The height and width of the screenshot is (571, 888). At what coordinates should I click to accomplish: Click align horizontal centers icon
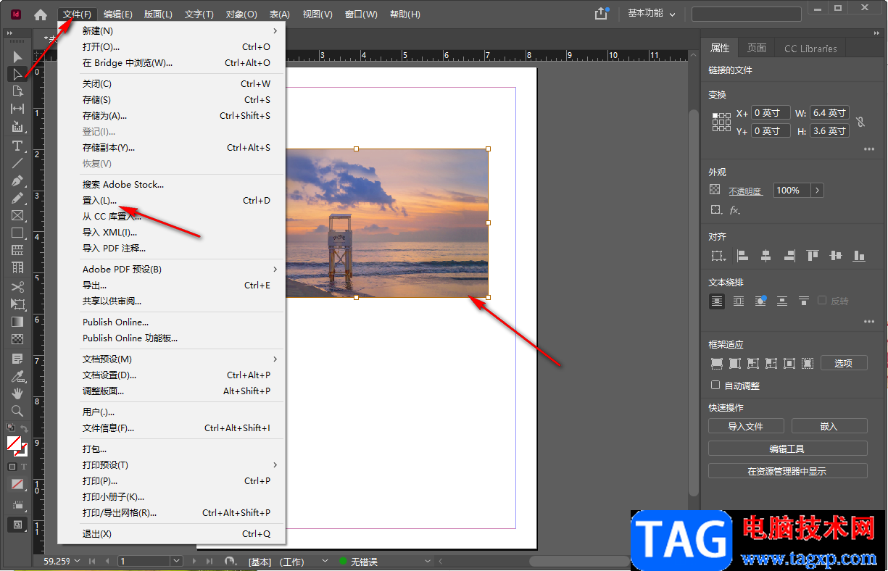pos(765,256)
